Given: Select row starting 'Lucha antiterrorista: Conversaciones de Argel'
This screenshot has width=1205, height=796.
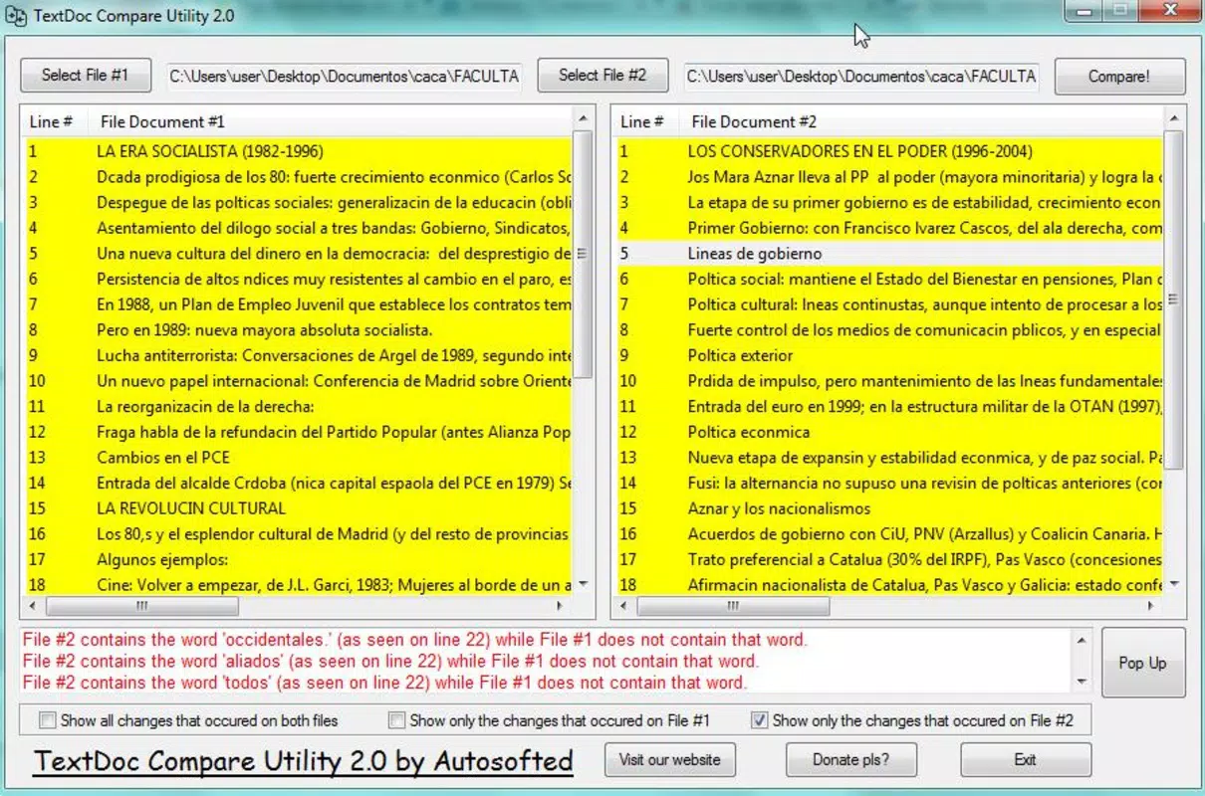Looking at the screenshot, I should click(298, 355).
